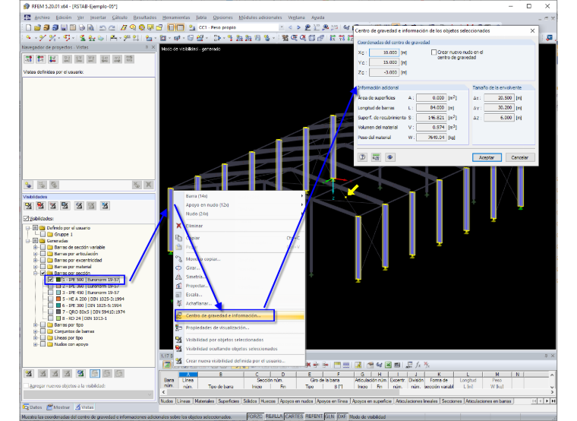The height and width of the screenshot is (421, 577).
Task: Click the red X Eliminar icon in context menu
Action: pyautogui.click(x=179, y=226)
